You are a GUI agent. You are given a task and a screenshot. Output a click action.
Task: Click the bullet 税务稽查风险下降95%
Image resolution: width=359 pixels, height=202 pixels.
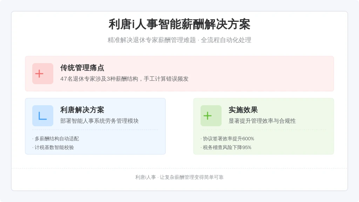226,148
